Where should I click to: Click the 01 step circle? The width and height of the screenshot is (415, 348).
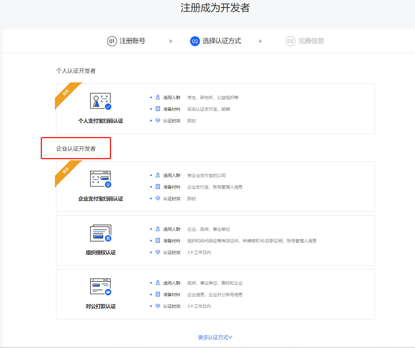(x=112, y=41)
